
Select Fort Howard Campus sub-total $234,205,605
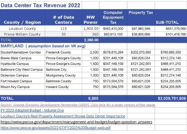171,81
